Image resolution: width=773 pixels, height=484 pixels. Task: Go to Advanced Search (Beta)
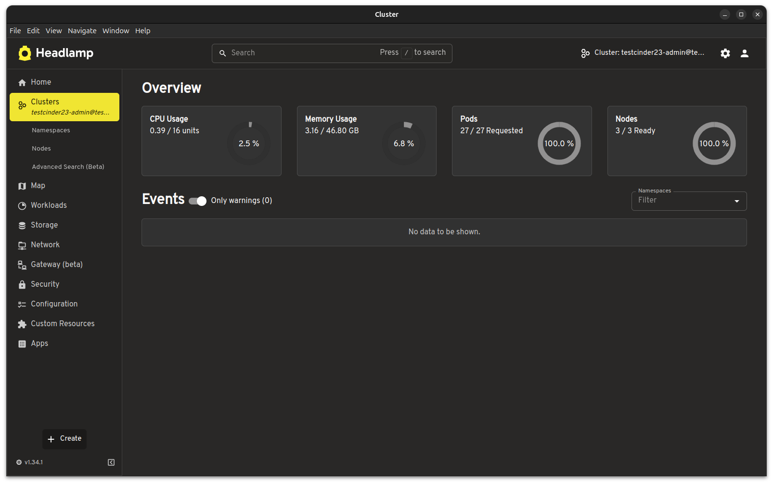point(68,167)
